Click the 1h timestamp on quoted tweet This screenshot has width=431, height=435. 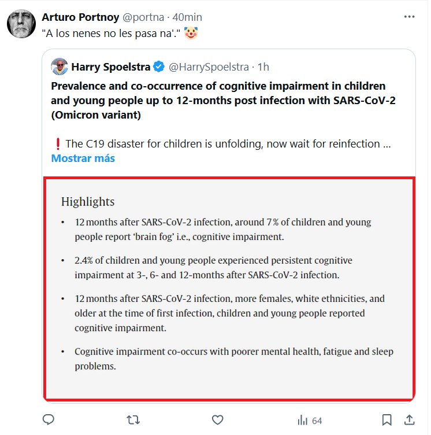[x=263, y=67]
